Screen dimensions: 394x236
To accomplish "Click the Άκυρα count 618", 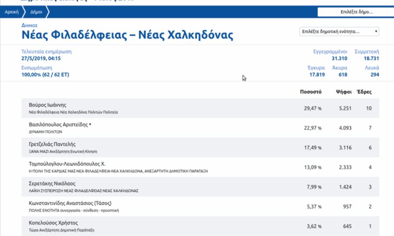I will [x=342, y=75].
